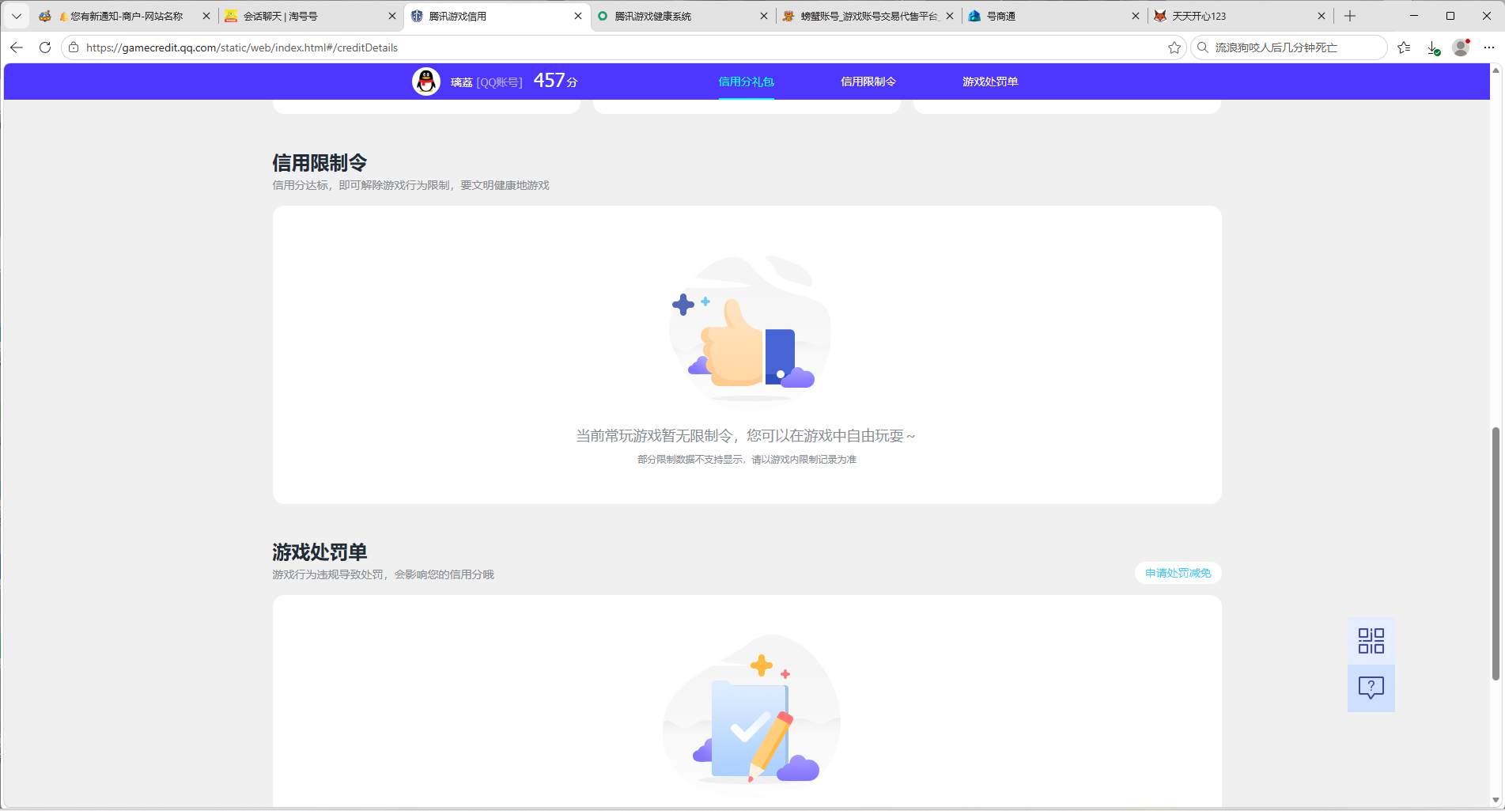Click the 457分 credit score
Screen dimensions: 1505x811
point(555,81)
